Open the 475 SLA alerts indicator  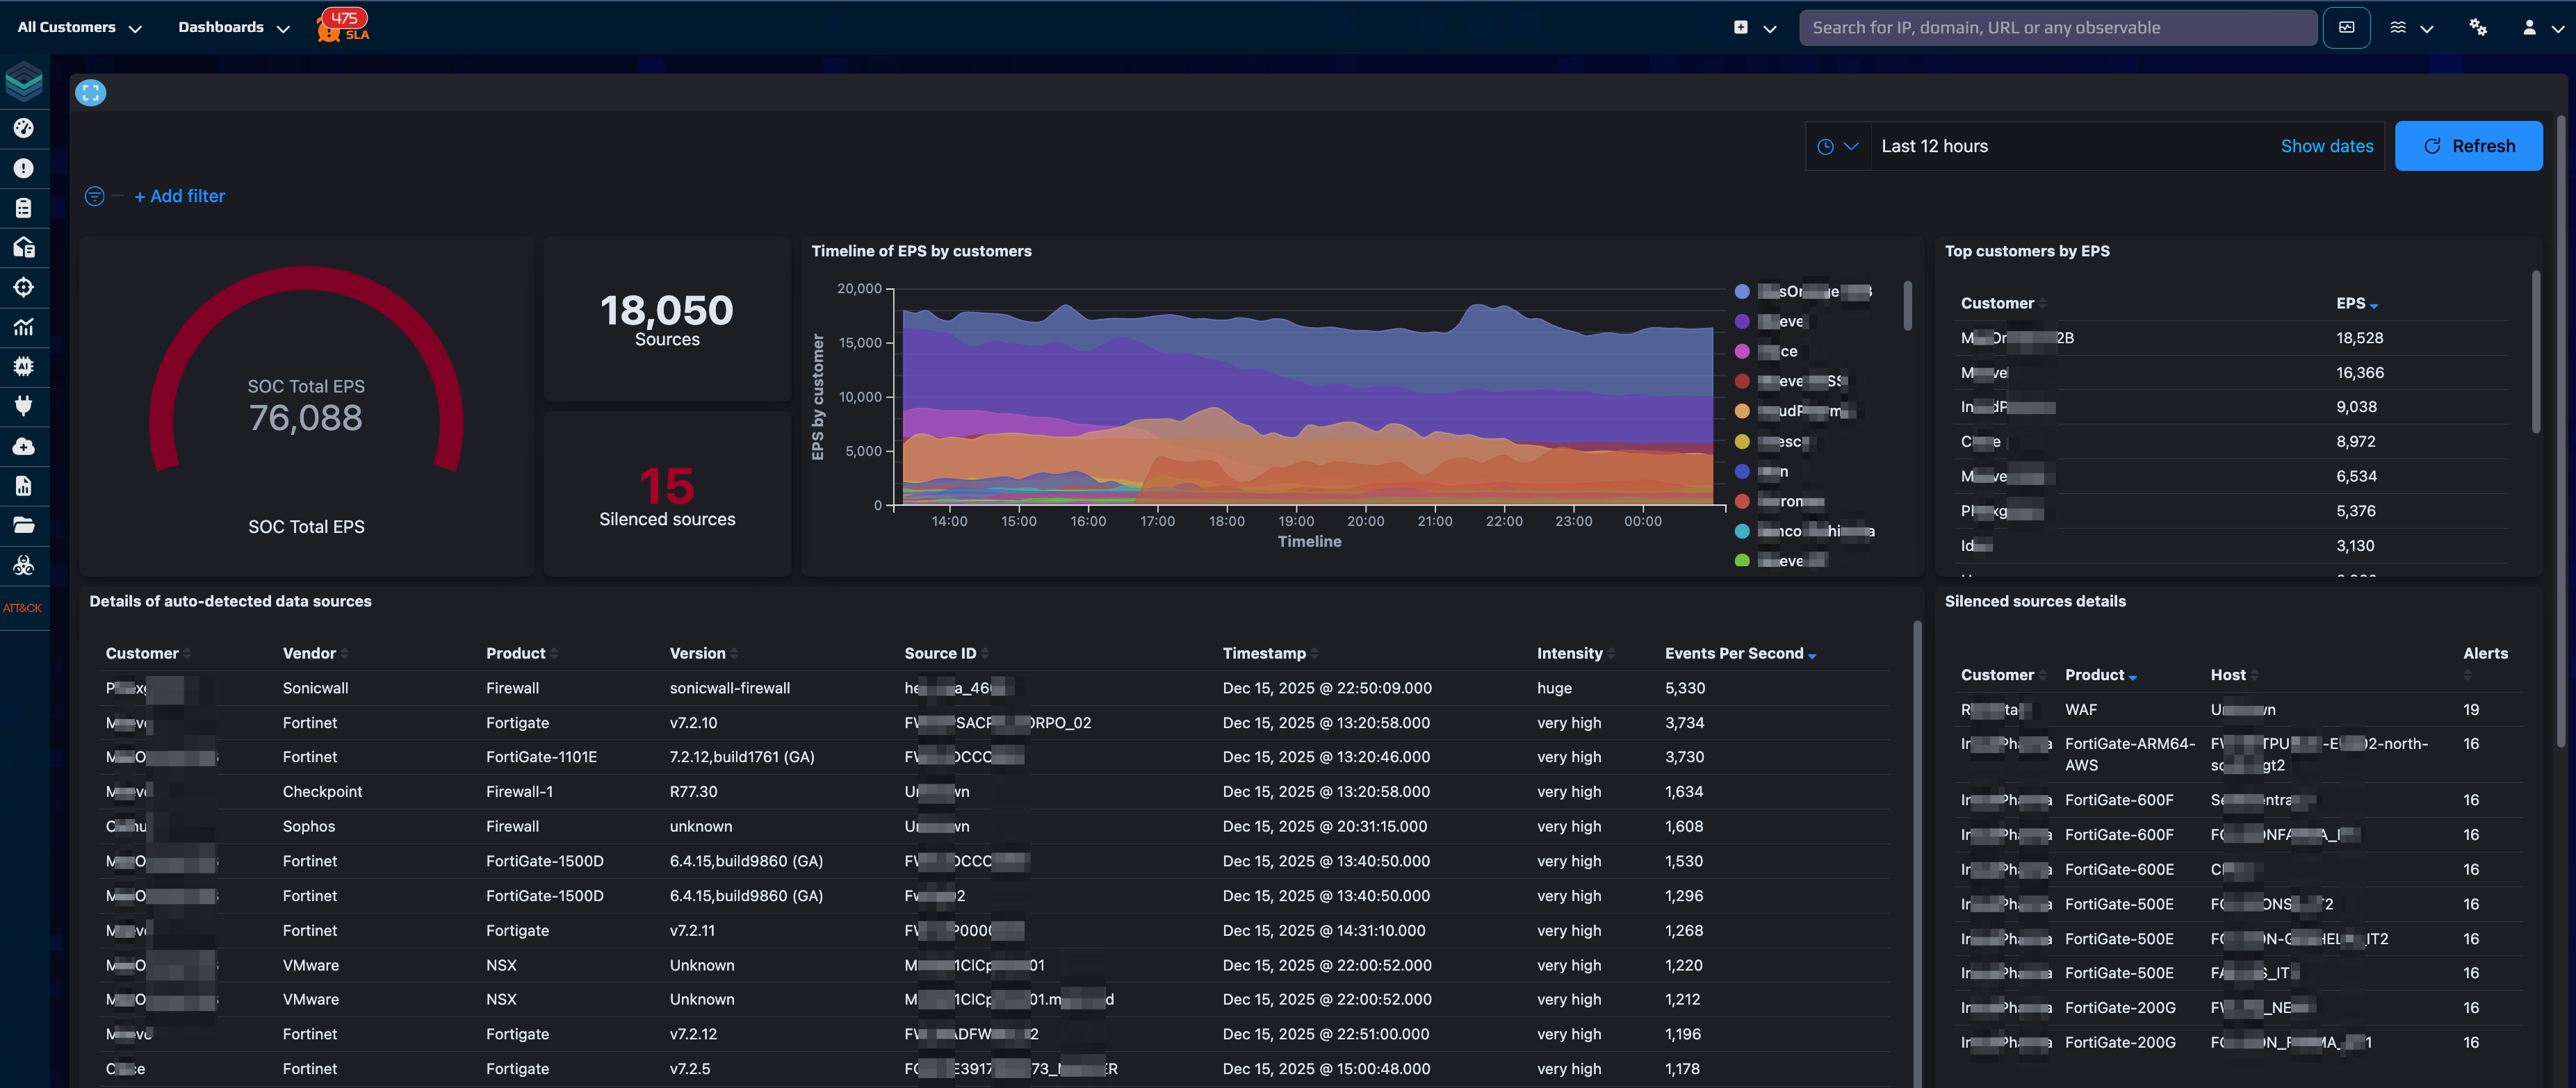343,25
